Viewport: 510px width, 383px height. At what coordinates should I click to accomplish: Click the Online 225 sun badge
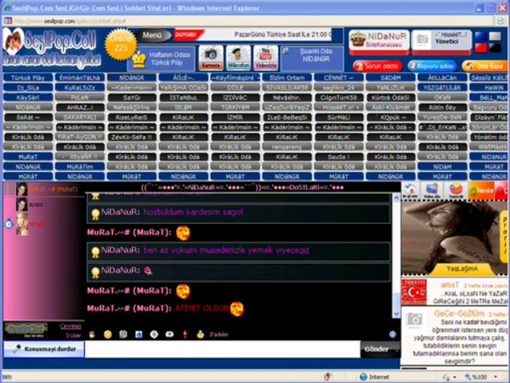point(121,44)
